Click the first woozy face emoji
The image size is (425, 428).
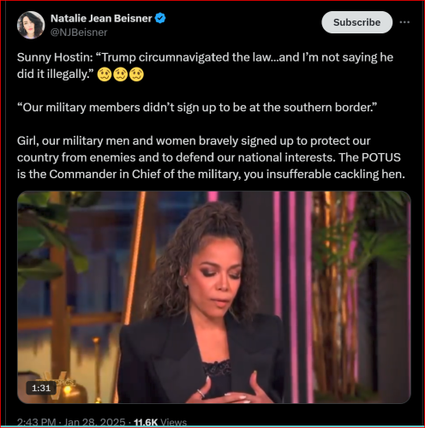click(105, 74)
